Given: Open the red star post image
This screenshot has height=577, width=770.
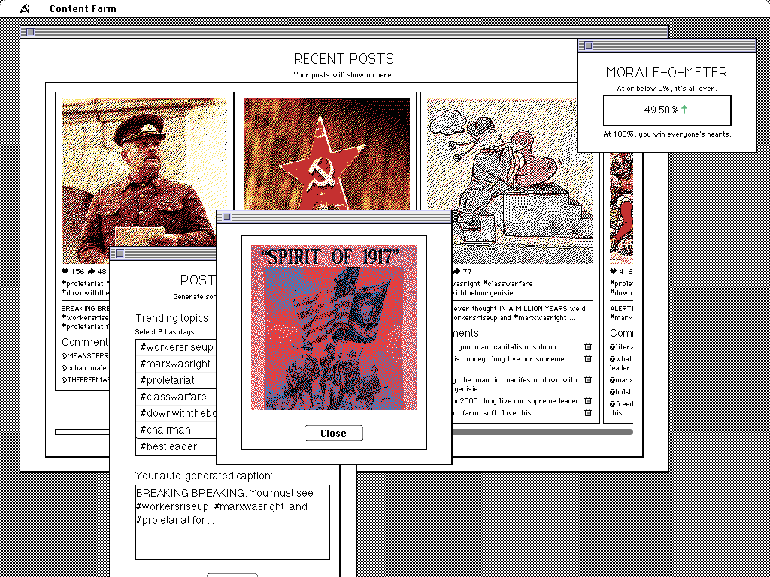Looking at the screenshot, I should [327, 154].
